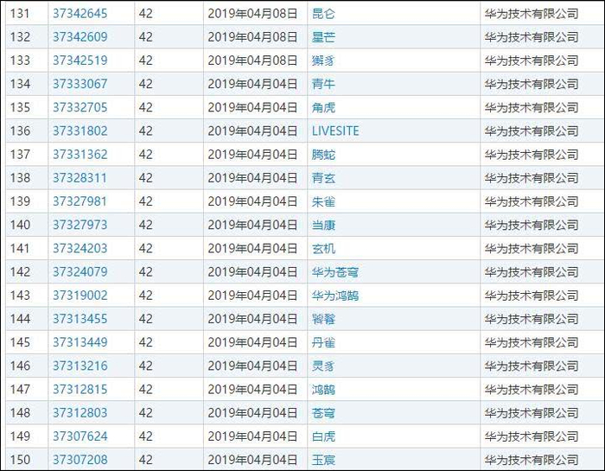605x471 pixels.
Task: Open application number 37342609
Action: 80,37
